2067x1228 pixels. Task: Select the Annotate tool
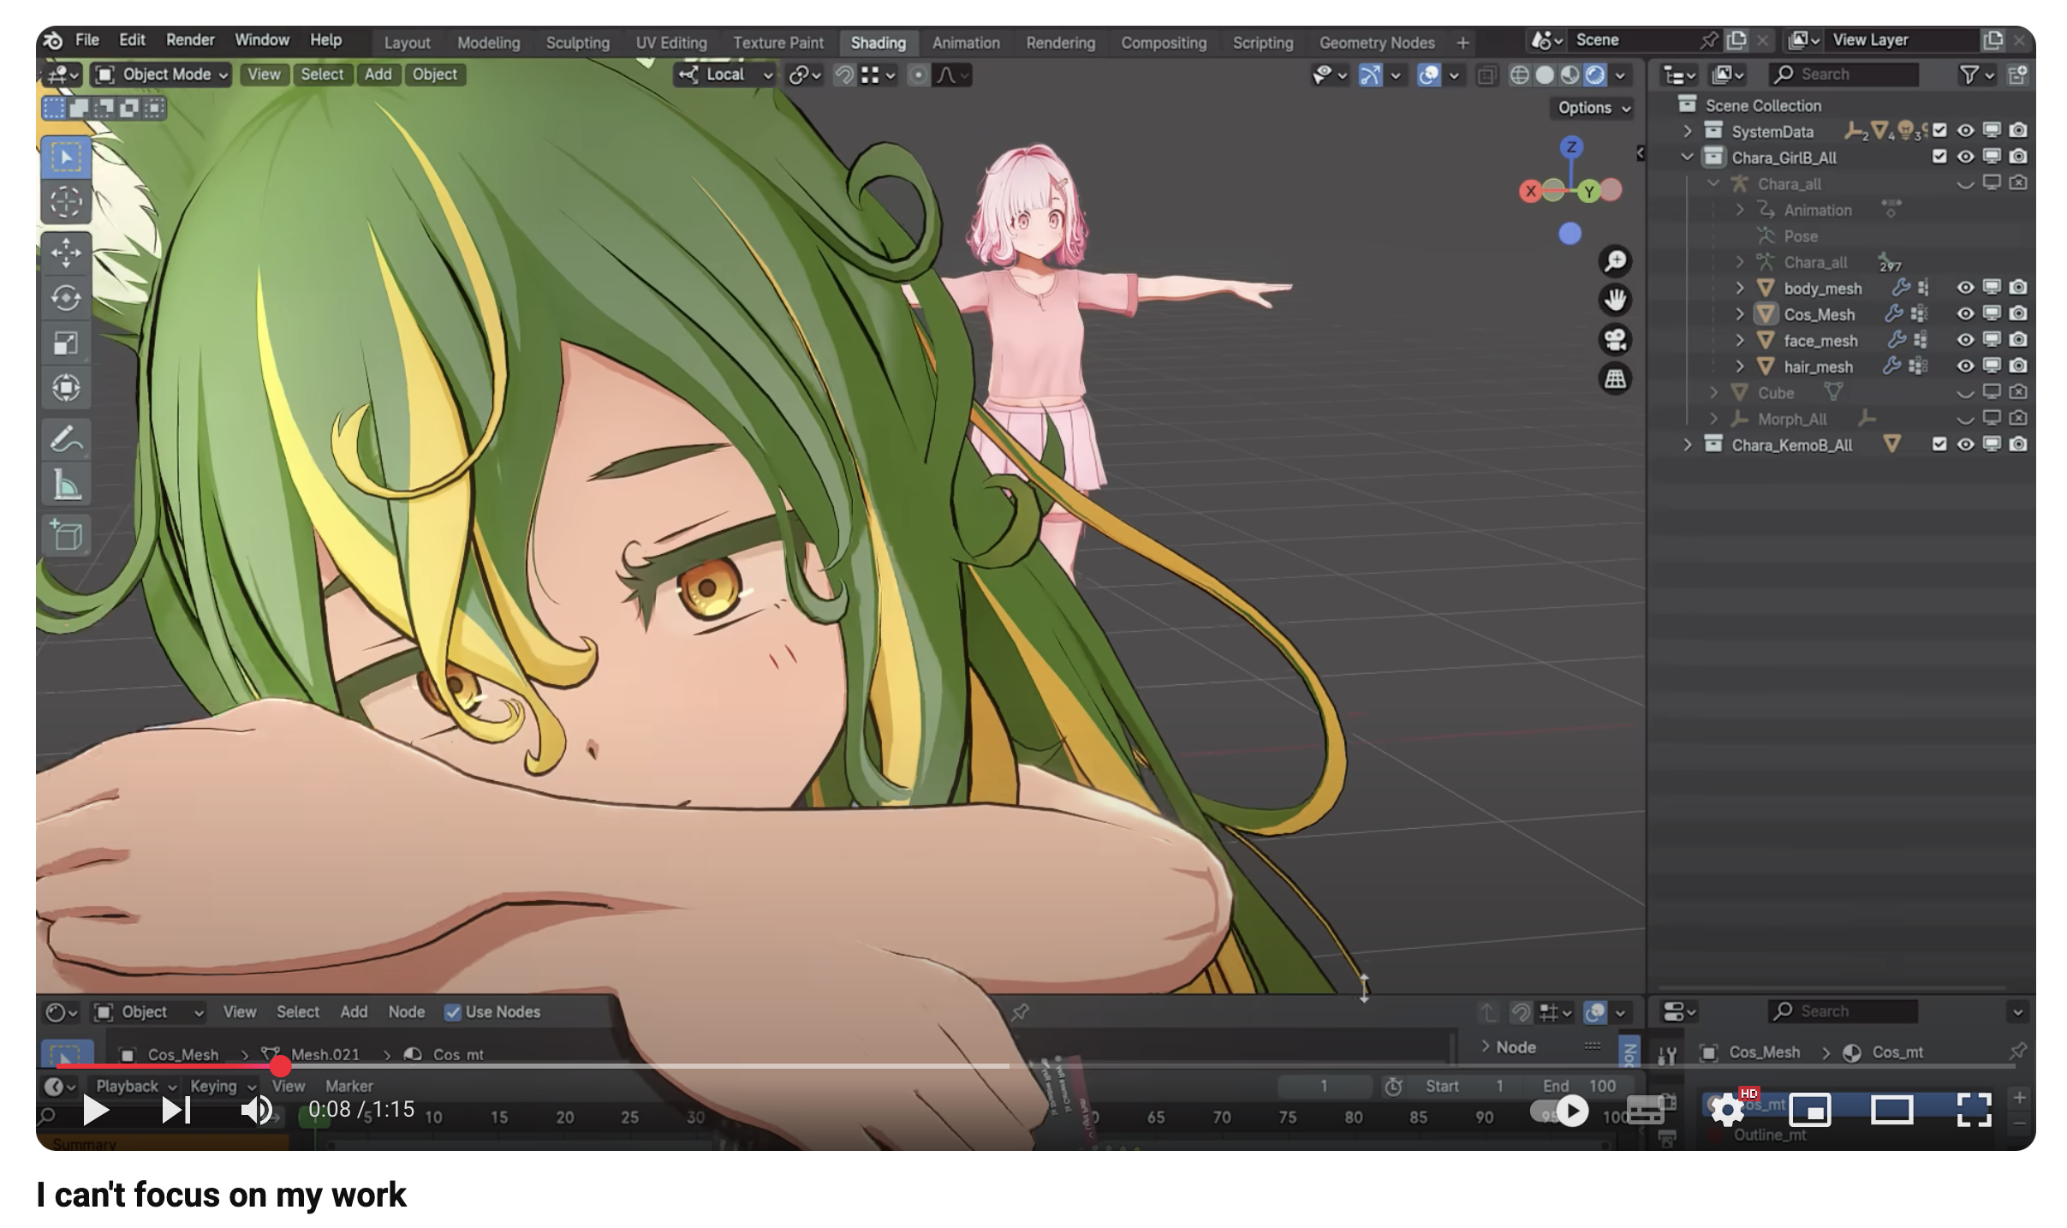66,439
